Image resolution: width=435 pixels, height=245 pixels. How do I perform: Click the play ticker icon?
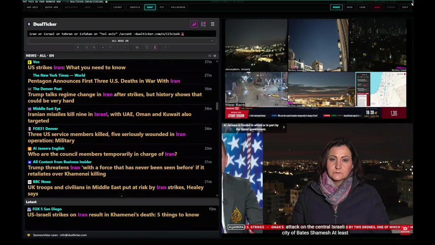[103, 48]
